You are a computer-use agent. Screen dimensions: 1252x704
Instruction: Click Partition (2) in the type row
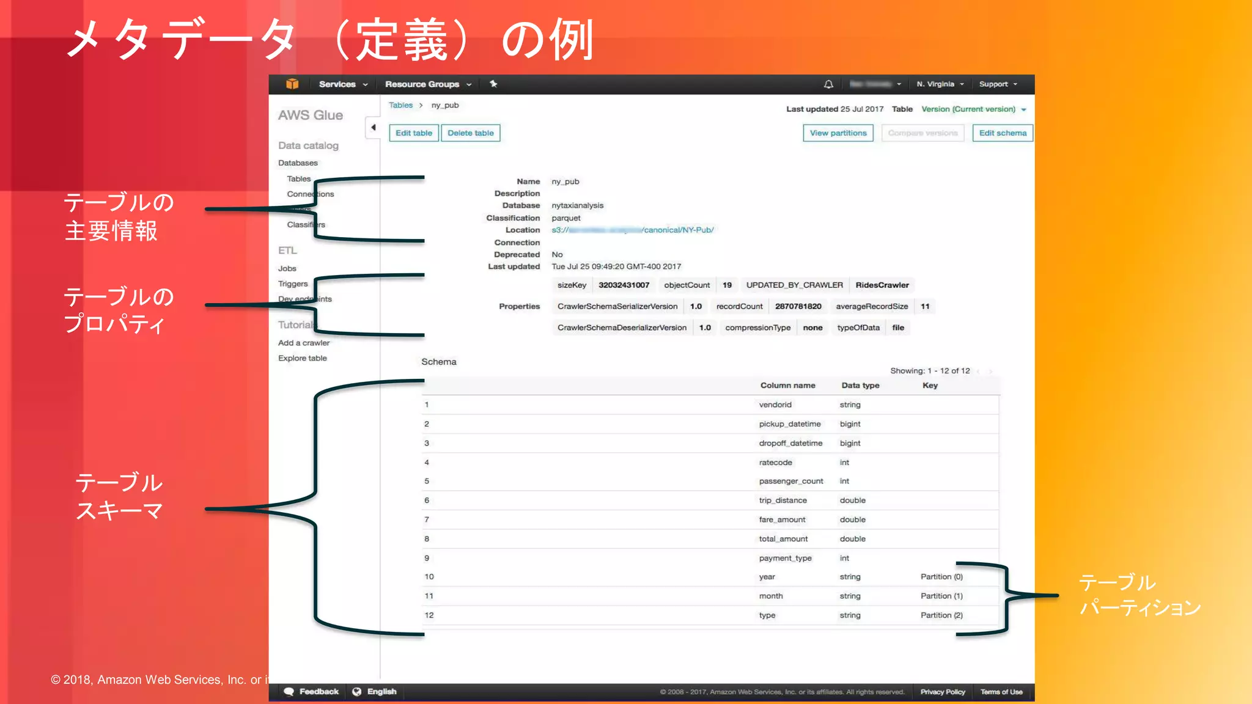point(941,615)
